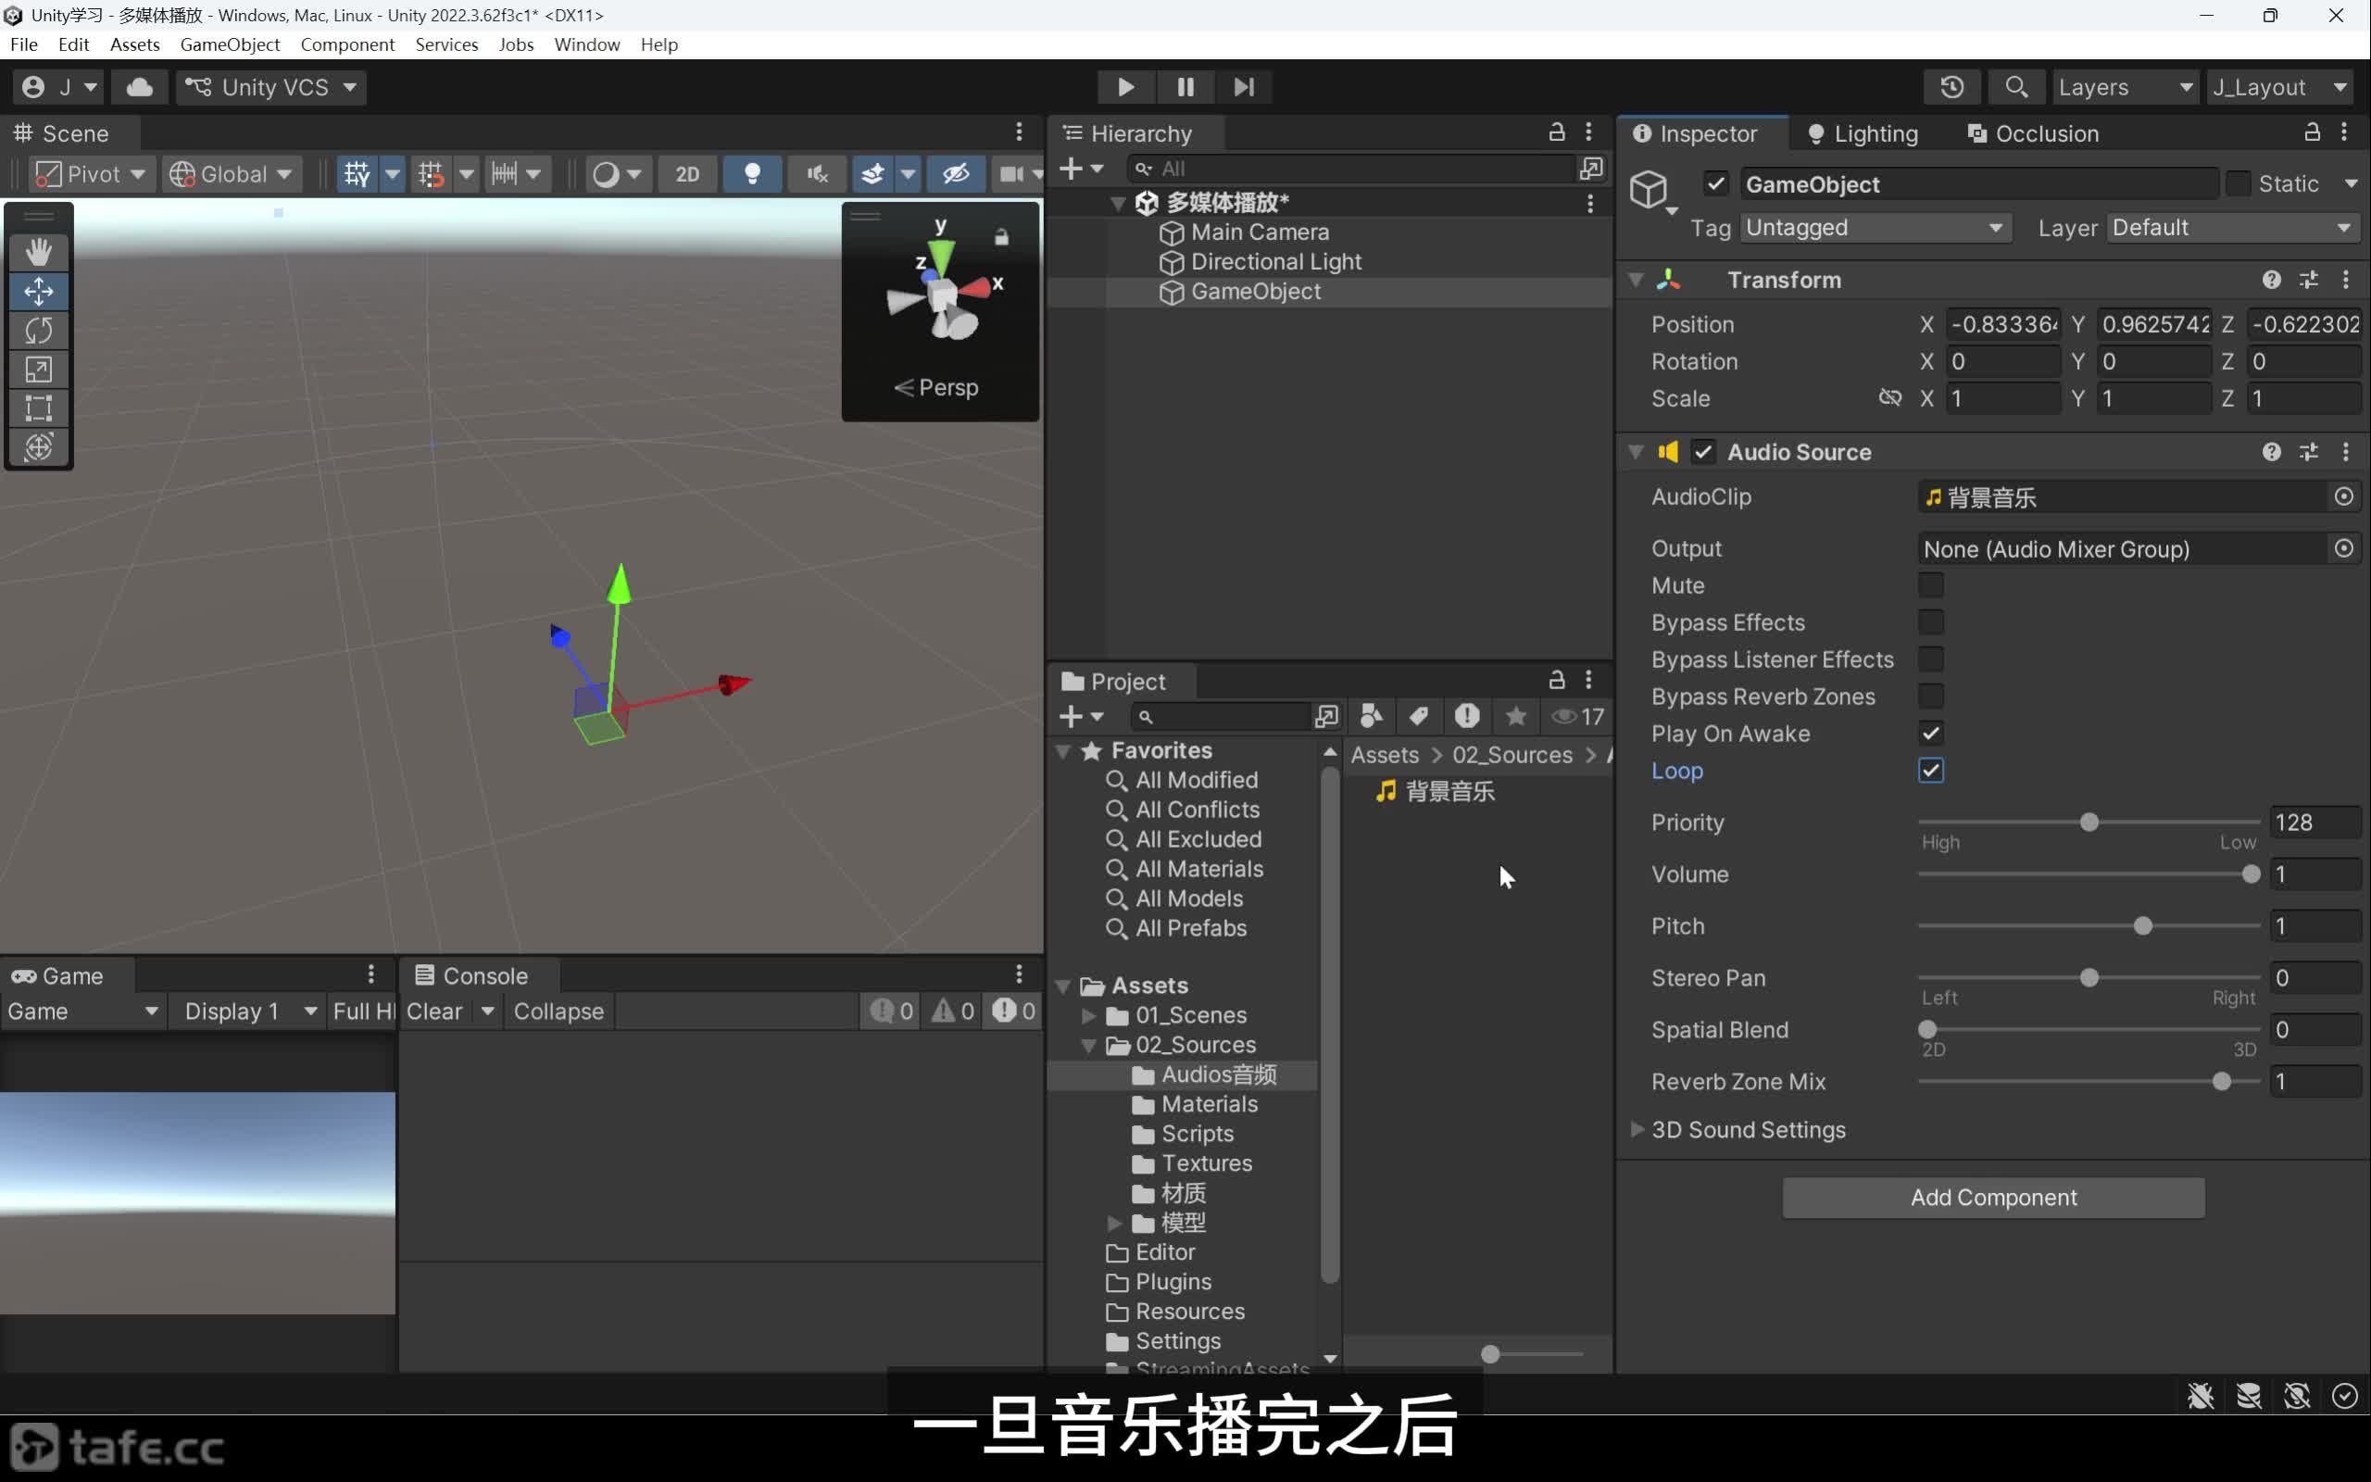Open the Tag dropdown
Viewport: 2371px width, 1482px height.
click(x=1875, y=228)
